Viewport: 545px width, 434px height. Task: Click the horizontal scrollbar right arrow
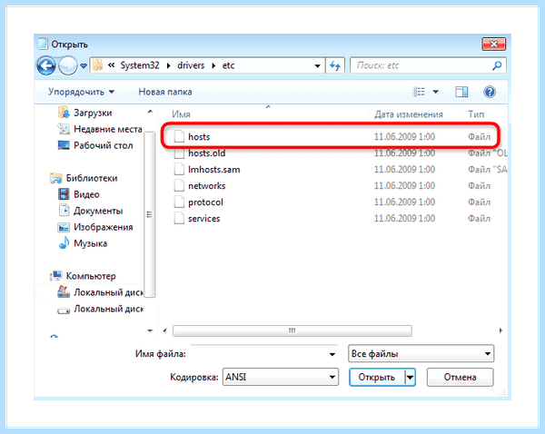(500, 330)
